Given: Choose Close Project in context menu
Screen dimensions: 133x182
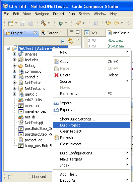Looking at the screenshot, I should point(91,144).
